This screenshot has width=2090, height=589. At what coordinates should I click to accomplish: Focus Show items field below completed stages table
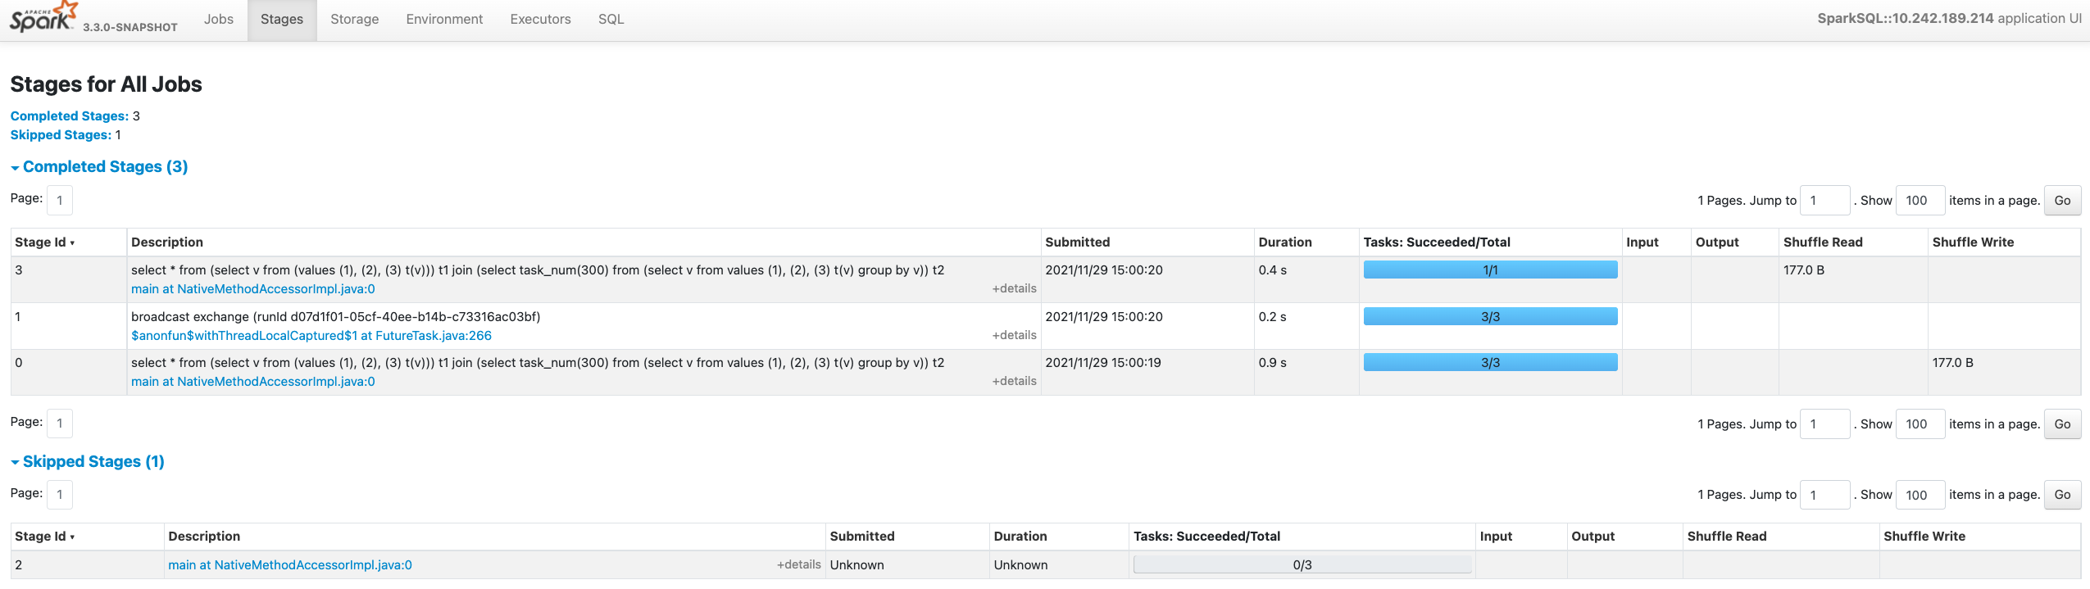tap(1920, 424)
